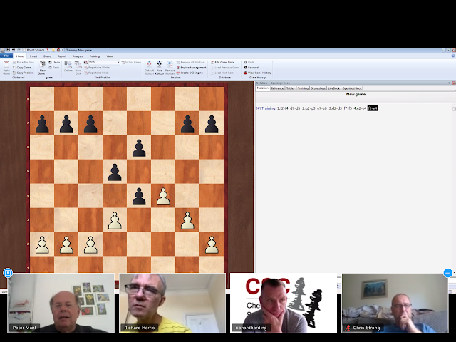
Task: Go Forward in game history
Action: click(252, 68)
